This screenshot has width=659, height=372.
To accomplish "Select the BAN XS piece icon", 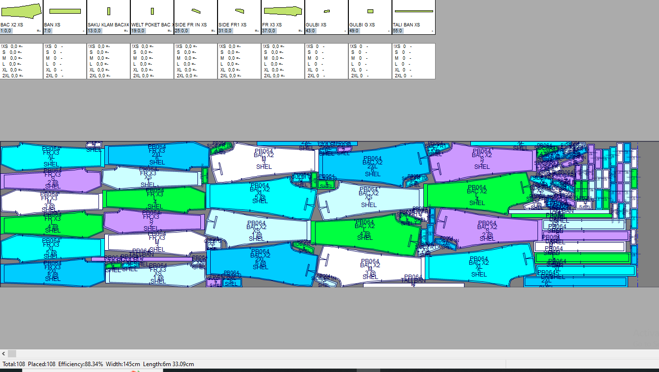I will click(x=65, y=11).
